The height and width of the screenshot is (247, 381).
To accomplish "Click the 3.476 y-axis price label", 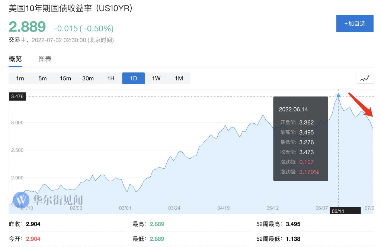I will click(17, 97).
